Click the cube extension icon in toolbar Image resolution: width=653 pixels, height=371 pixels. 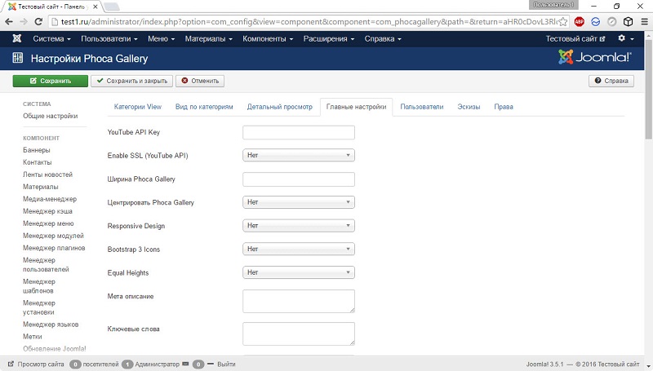point(628,22)
